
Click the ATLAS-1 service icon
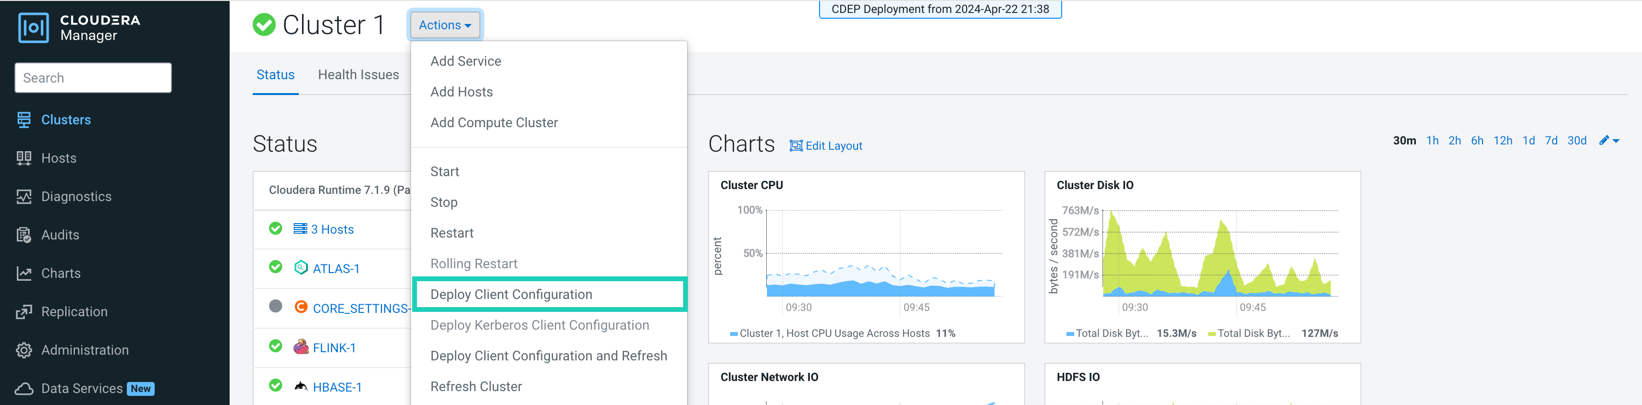point(301,268)
